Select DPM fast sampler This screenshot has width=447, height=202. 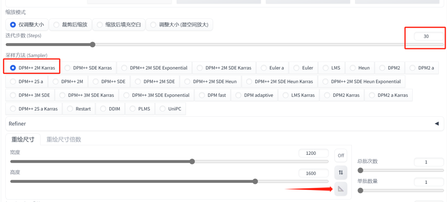coord(212,95)
